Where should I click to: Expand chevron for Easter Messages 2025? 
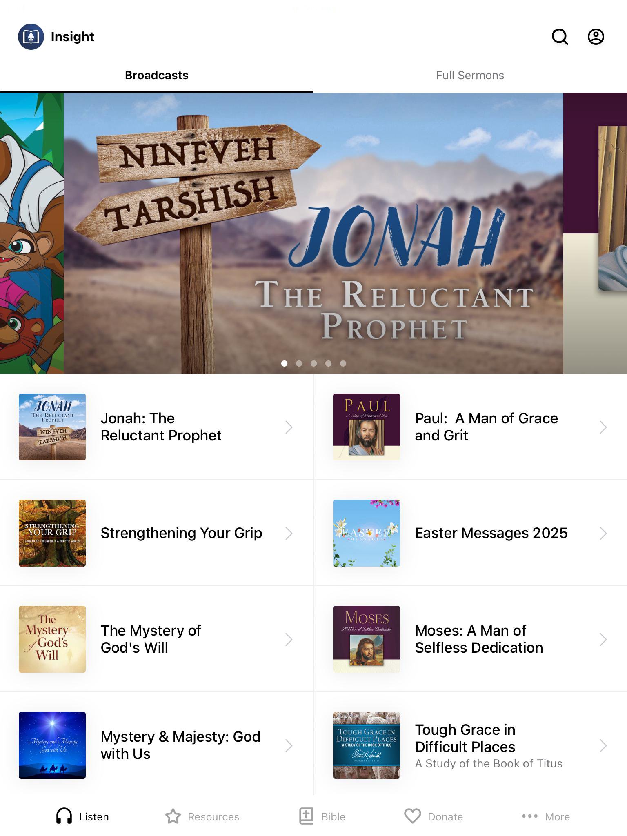(603, 533)
